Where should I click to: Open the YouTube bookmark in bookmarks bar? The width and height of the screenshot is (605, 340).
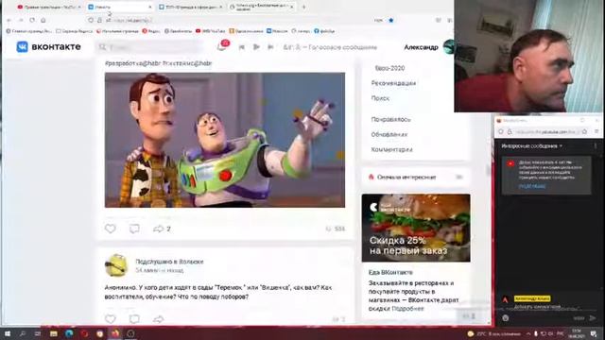pos(210,31)
